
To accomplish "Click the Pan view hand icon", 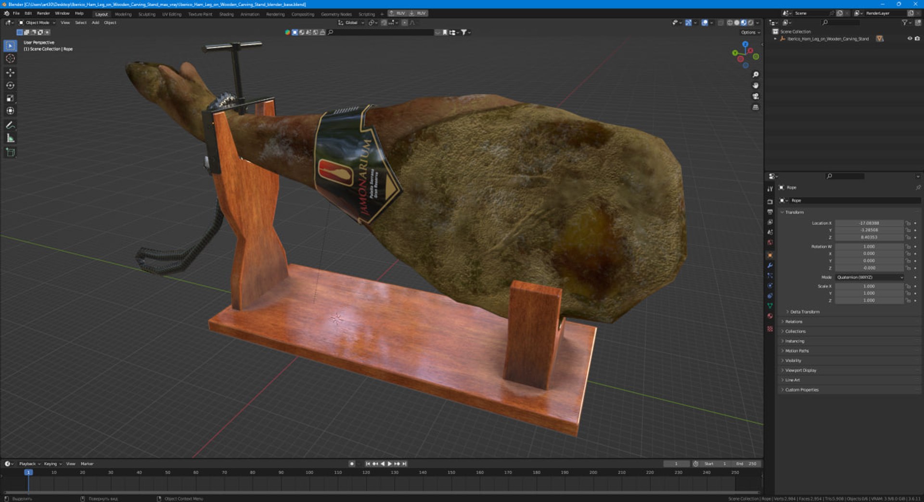I will 756,85.
